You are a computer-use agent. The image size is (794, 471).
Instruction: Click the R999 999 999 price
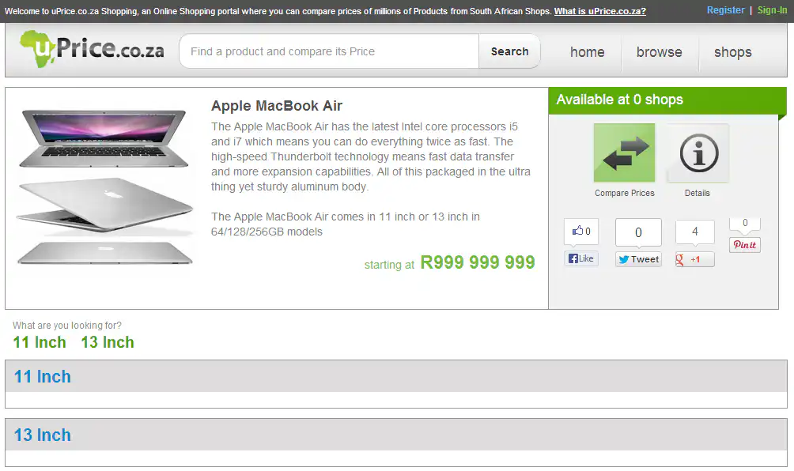[x=478, y=262]
